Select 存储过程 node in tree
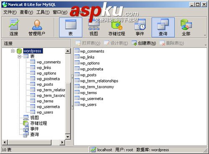The image size is (209, 154). (38, 123)
